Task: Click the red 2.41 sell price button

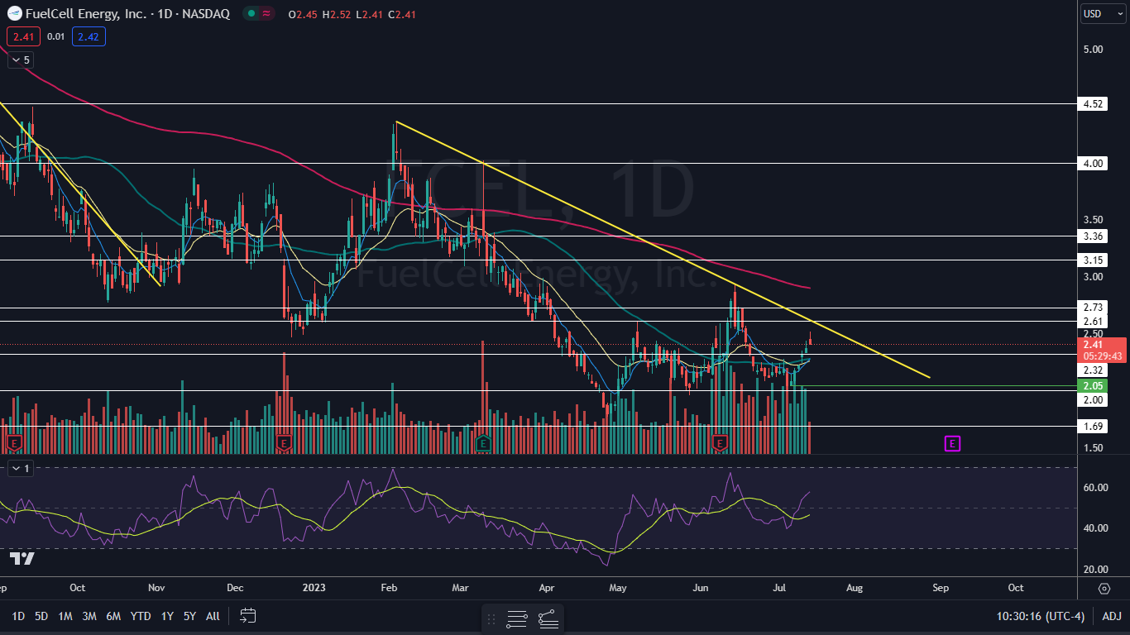Action: click(x=23, y=36)
